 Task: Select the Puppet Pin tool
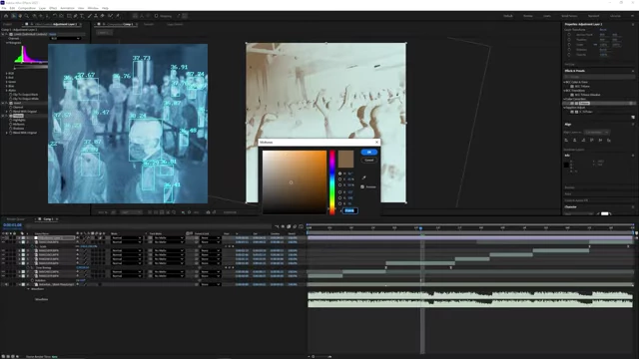pos(118,16)
